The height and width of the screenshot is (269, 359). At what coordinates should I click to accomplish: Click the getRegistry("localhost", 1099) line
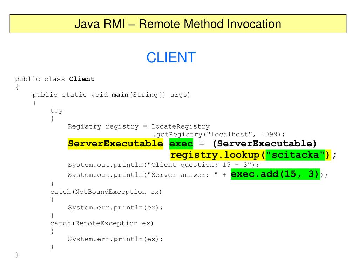click(219, 134)
